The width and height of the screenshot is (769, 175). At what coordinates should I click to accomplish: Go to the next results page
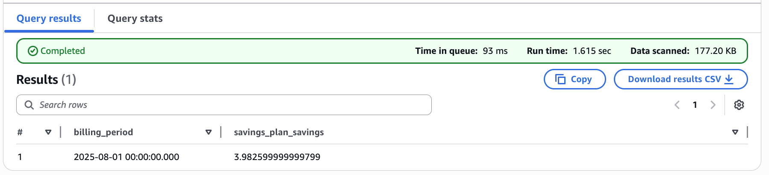point(713,105)
